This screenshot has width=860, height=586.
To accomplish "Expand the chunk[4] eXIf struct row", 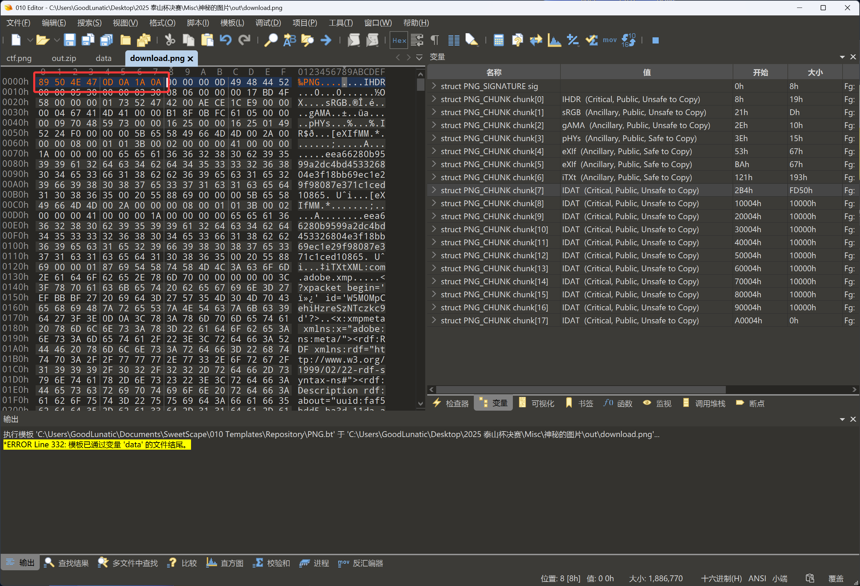I will (x=434, y=151).
